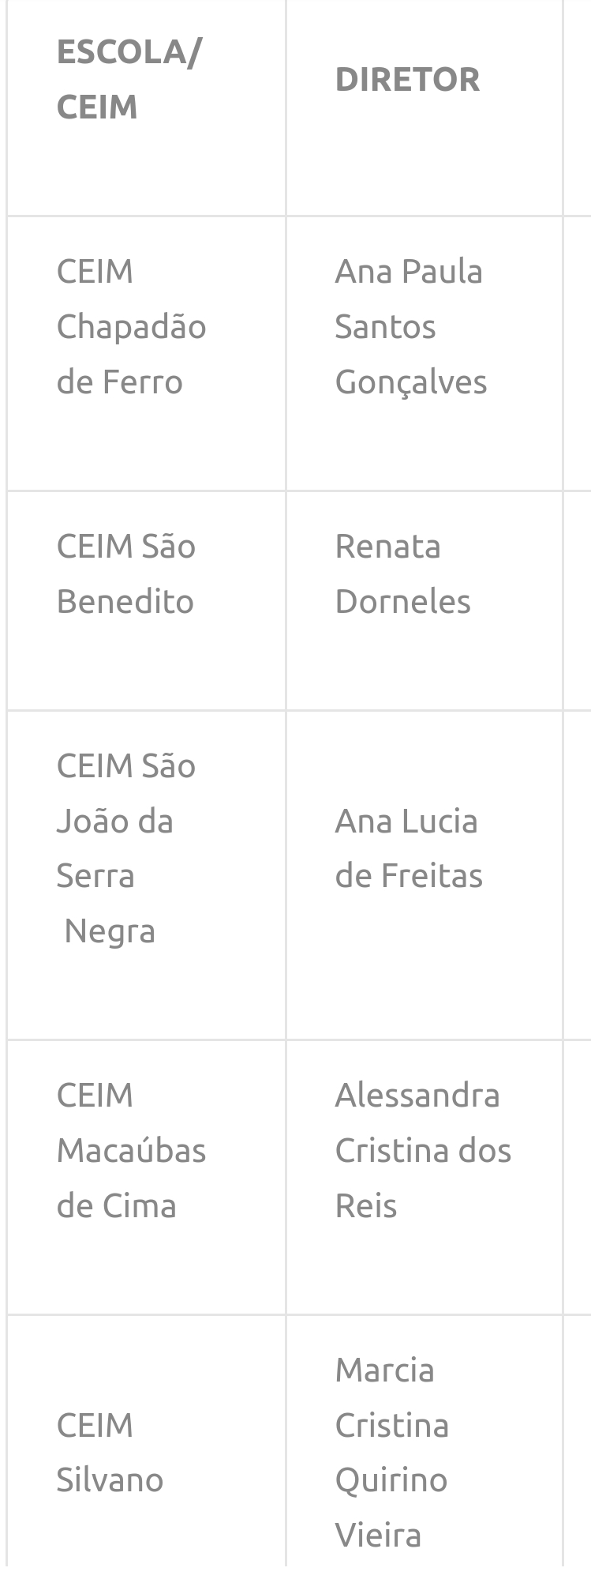Image resolution: width=591 pixels, height=1579 pixels.
Task: Click the Alessandra Cristina dos Reis cell
Action: tap(423, 1150)
